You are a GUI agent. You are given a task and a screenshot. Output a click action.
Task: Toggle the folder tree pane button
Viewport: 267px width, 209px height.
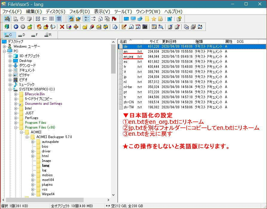pos(7,19)
